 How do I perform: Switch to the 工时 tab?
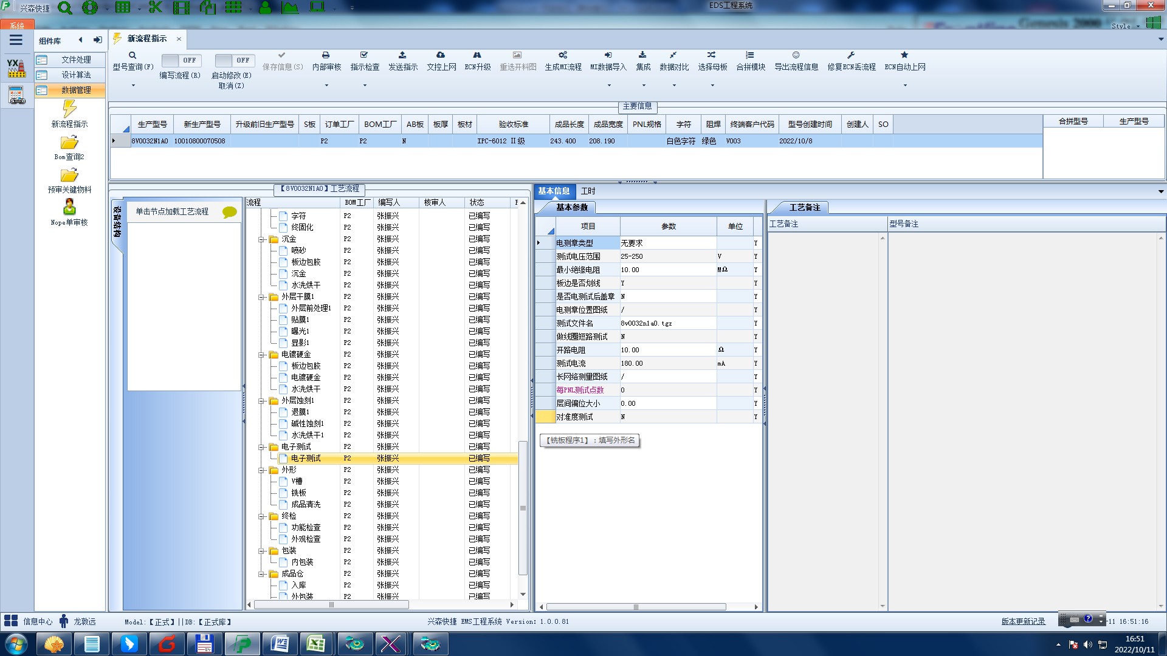pyautogui.click(x=588, y=191)
